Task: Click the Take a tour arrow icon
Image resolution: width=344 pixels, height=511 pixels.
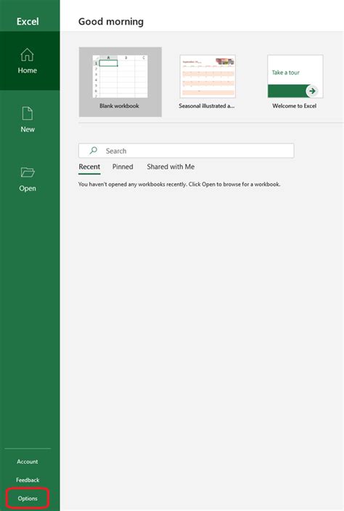Action: (312, 91)
